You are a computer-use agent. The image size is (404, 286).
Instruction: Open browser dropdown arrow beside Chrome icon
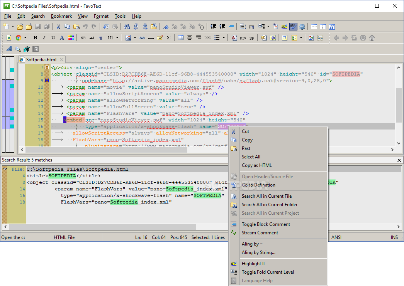click(x=25, y=38)
